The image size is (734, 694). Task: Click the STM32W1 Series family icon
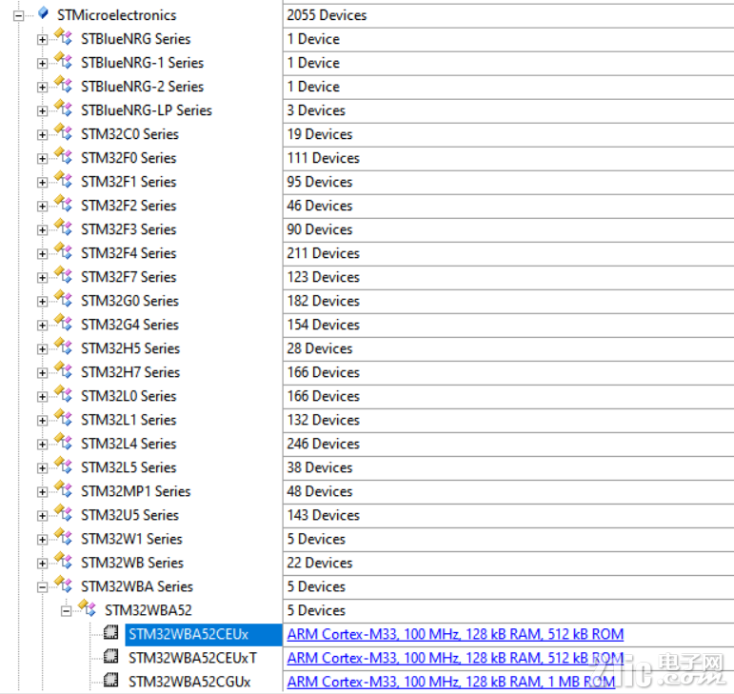point(63,537)
